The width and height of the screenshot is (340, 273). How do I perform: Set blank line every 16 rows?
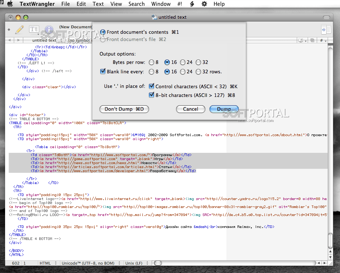click(167, 72)
